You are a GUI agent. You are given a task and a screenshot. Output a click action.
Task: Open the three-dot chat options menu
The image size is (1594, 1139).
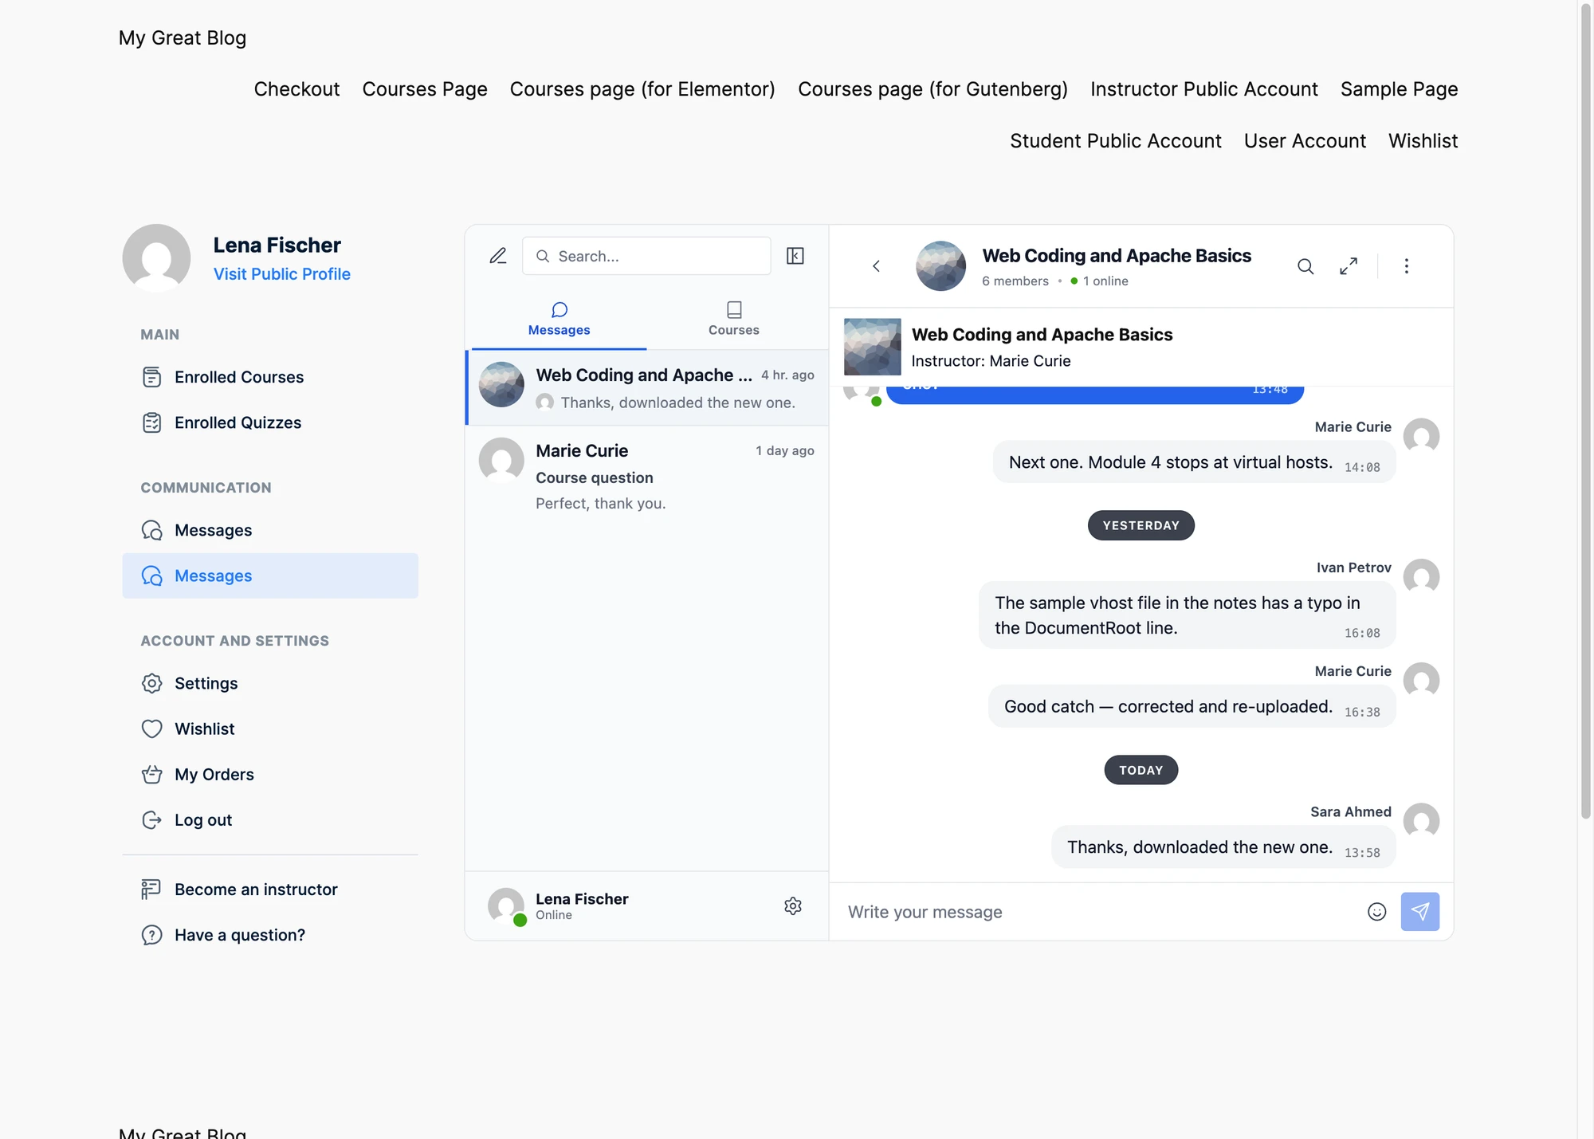tap(1407, 266)
